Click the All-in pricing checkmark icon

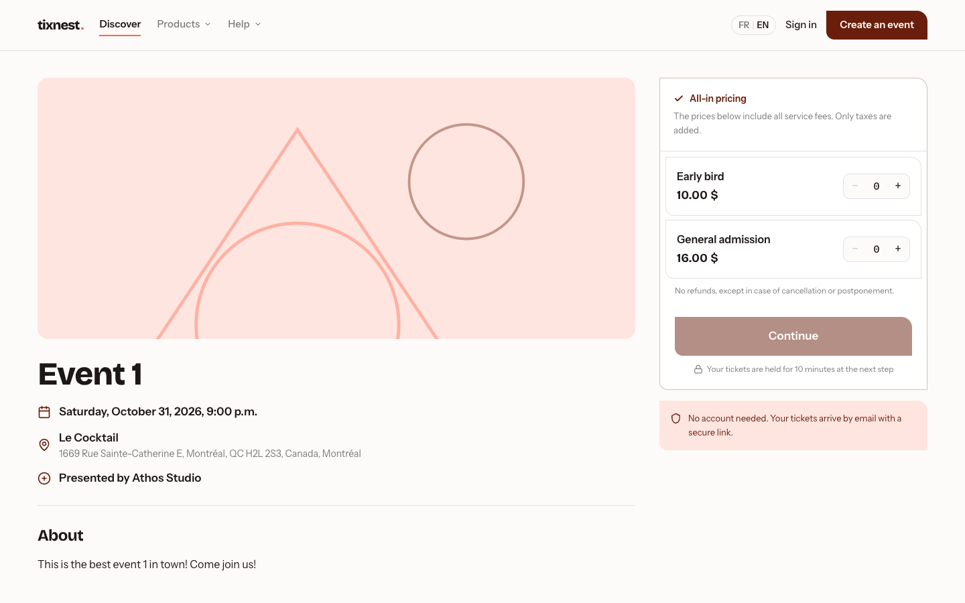tap(679, 98)
